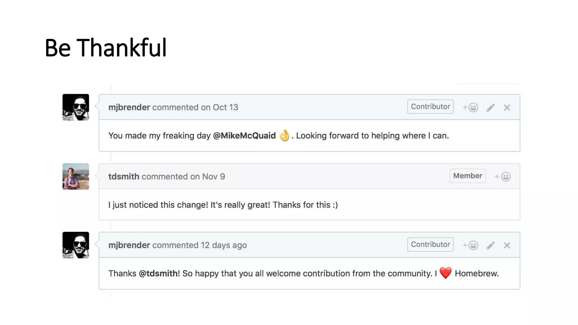Open the @tdsmith mention link
This screenshot has height=325, width=578.
pos(158,273)
